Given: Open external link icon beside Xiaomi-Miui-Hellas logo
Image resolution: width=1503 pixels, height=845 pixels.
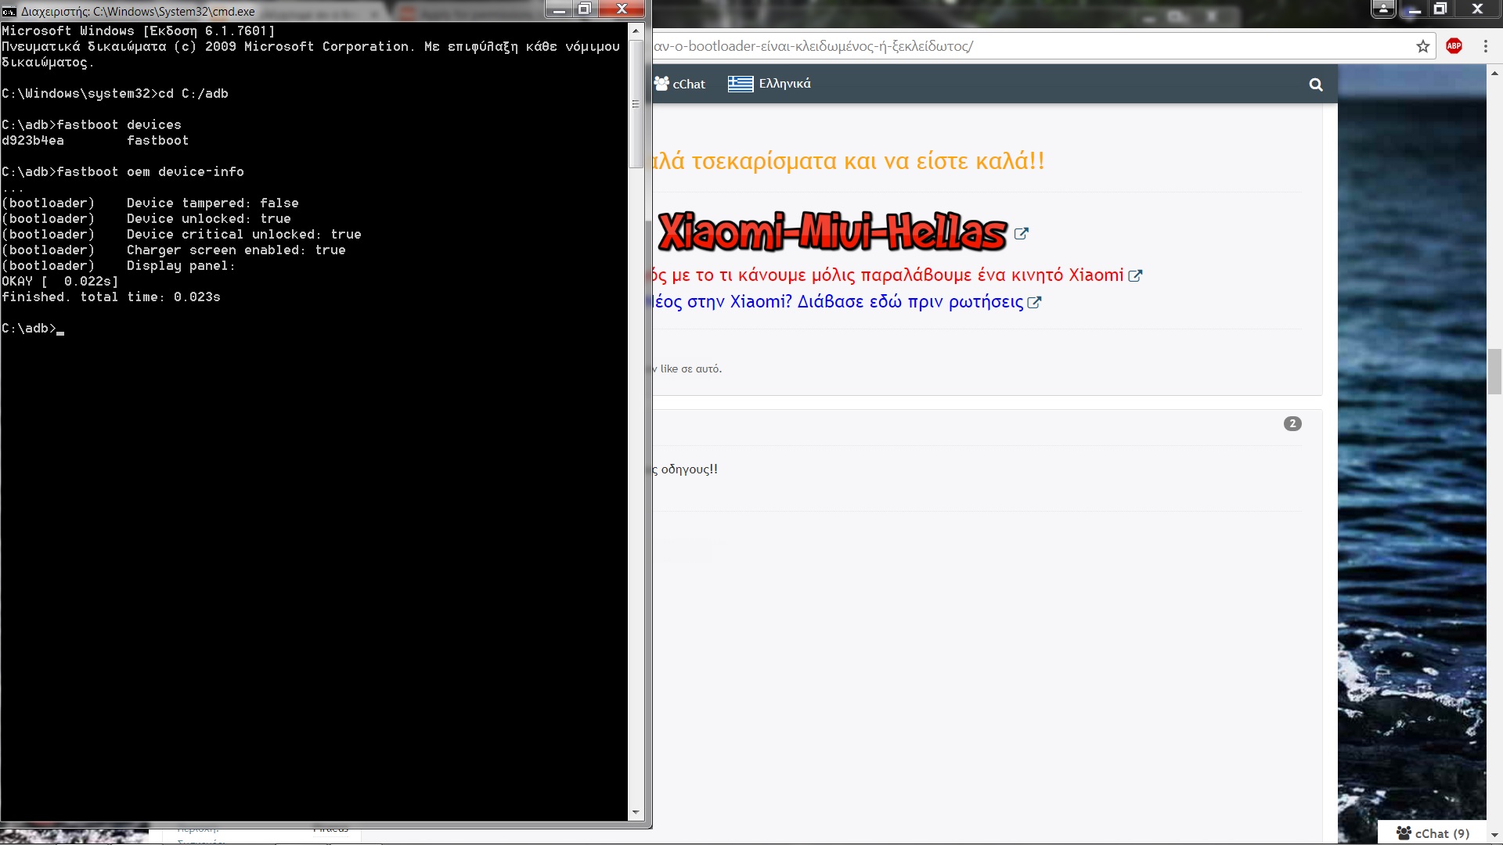Looking at the screenshot, I should tap(1021, 233).
